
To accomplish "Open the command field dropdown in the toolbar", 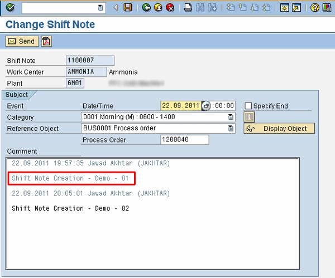I will click(x=100, y=7).
